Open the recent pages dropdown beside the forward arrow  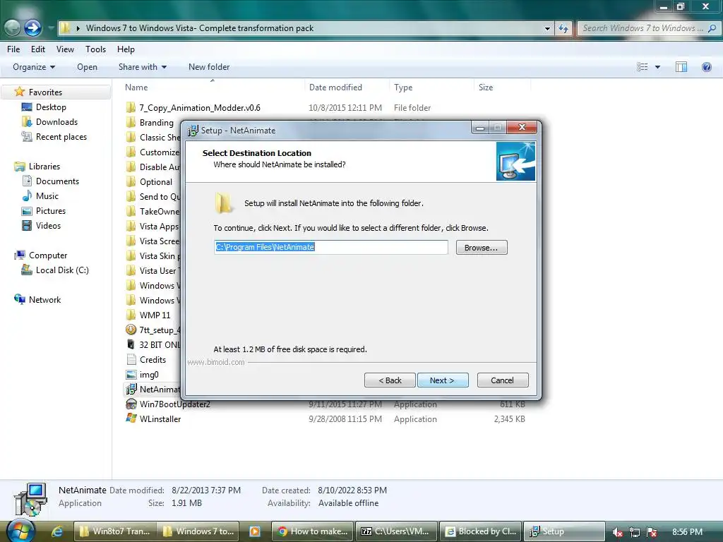(50, 28)
